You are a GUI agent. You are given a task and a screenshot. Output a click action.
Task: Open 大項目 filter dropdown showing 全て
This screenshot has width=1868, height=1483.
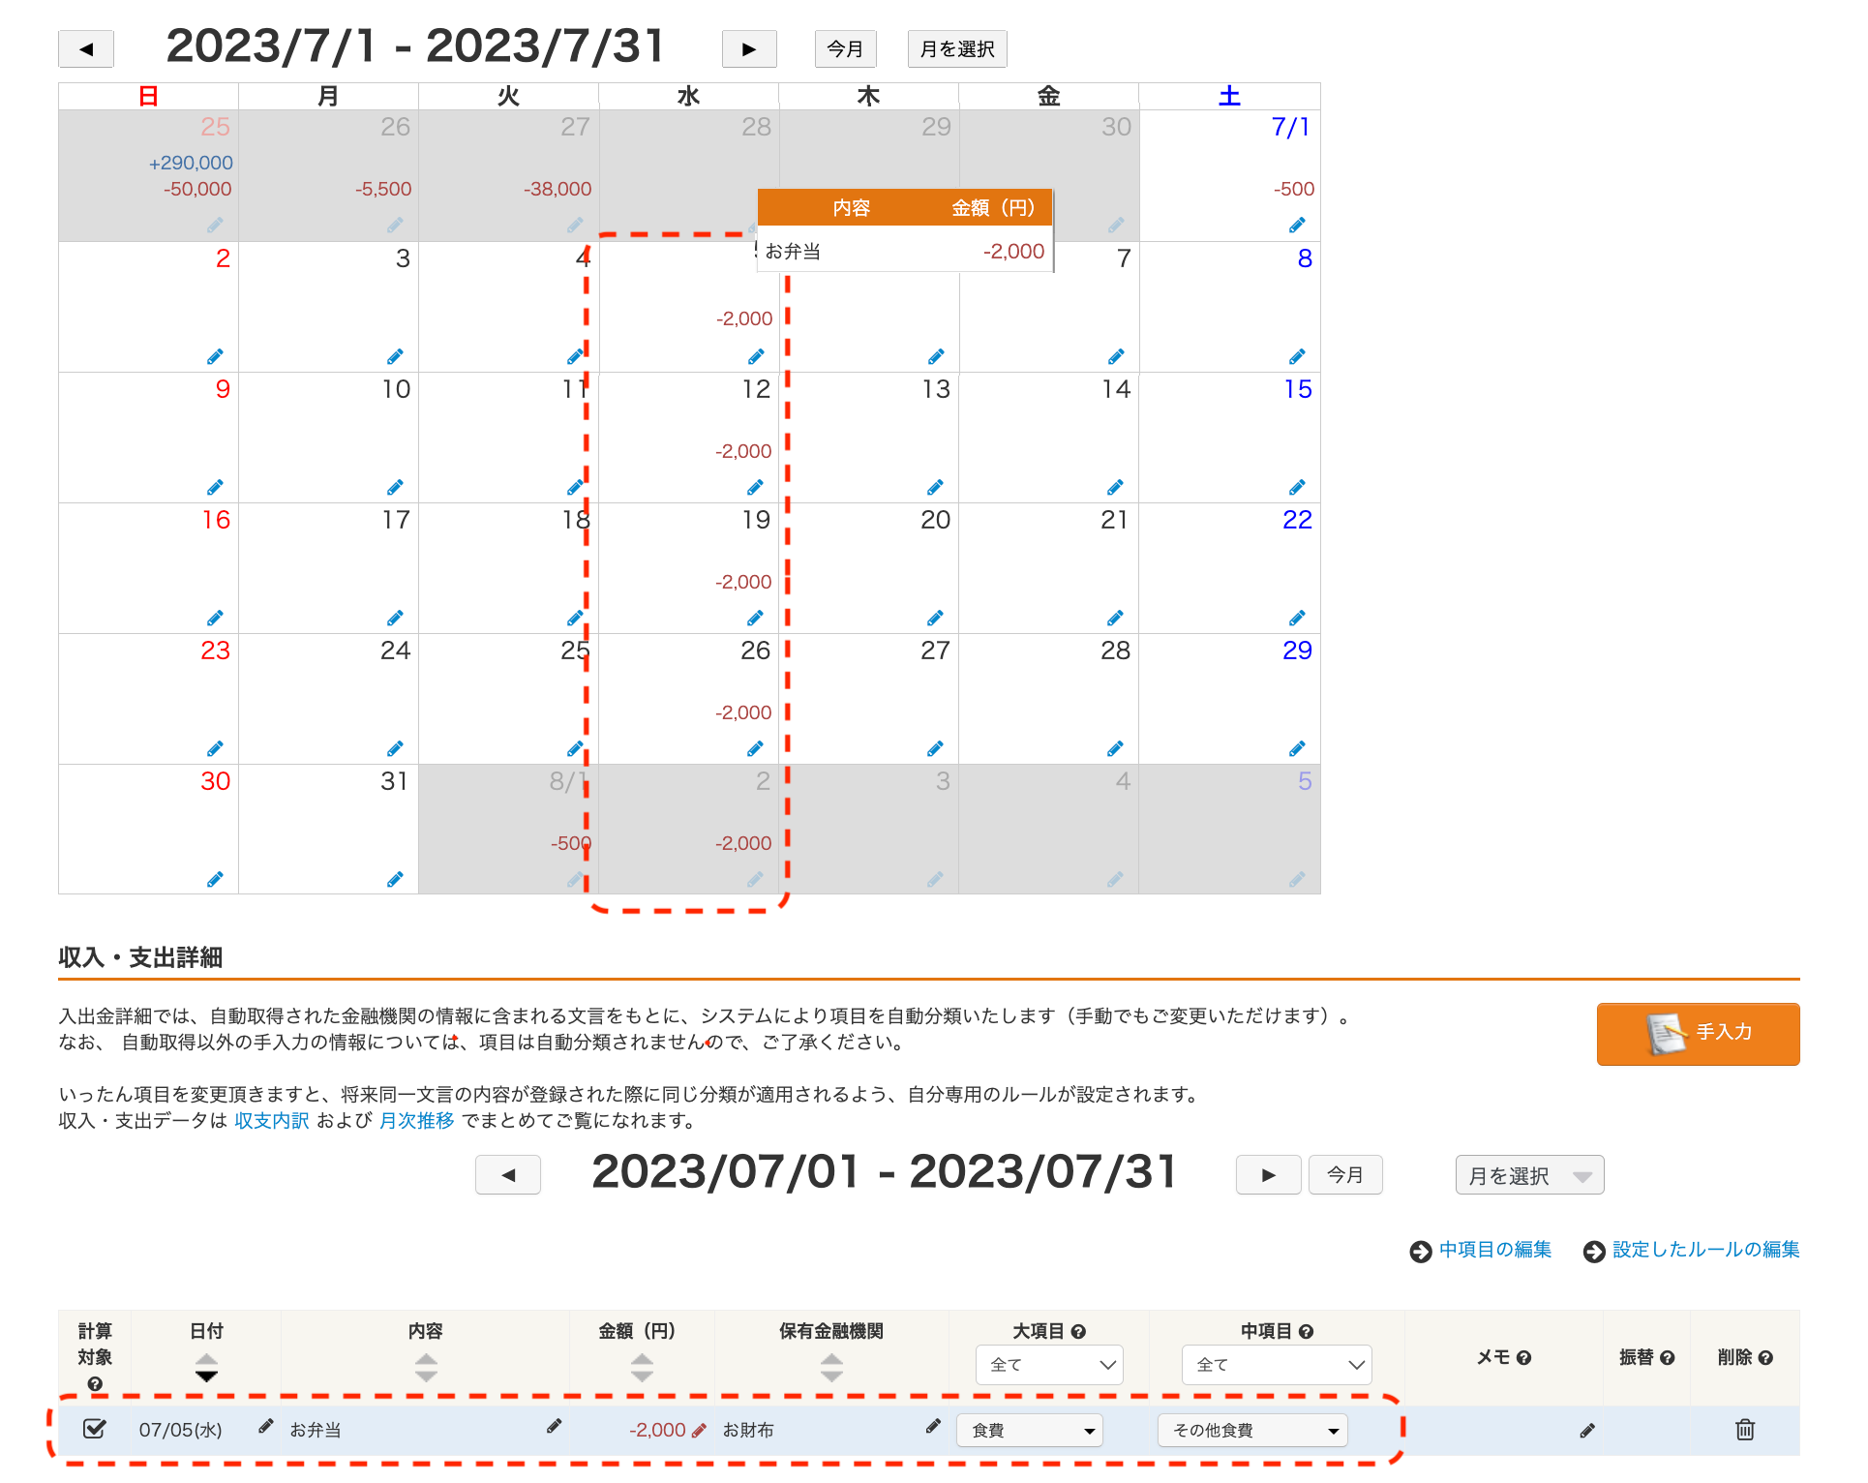[1049, 1365]
